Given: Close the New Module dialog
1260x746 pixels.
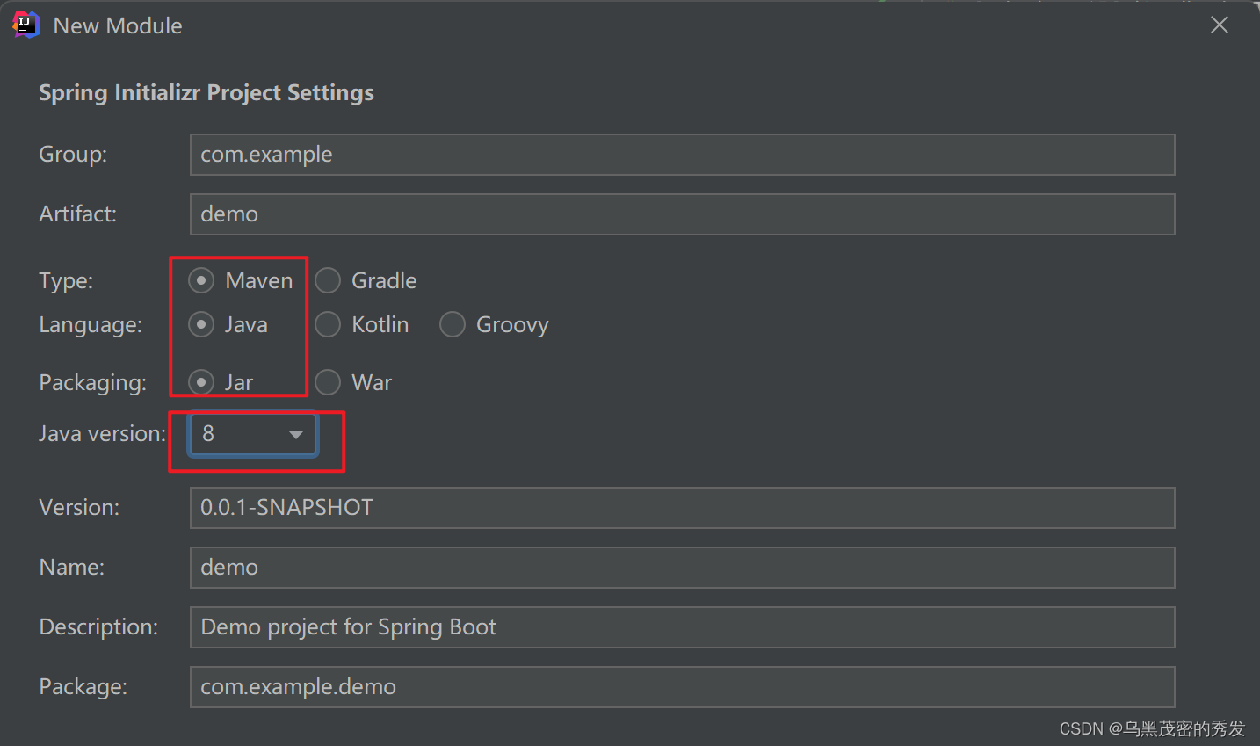Looking at the screenshot, I should click(x=1220, y=25).
